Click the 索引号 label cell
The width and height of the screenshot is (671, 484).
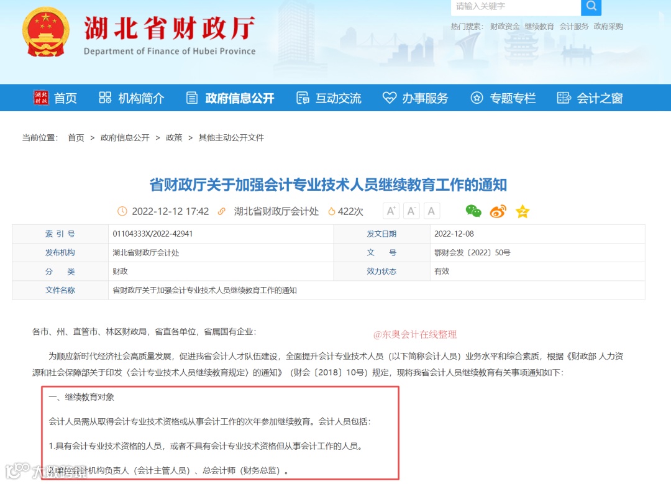pyautogui.click(x=60, y=234)
